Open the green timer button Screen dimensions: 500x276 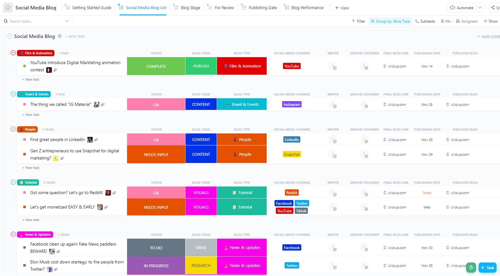[x=471, y=268]
